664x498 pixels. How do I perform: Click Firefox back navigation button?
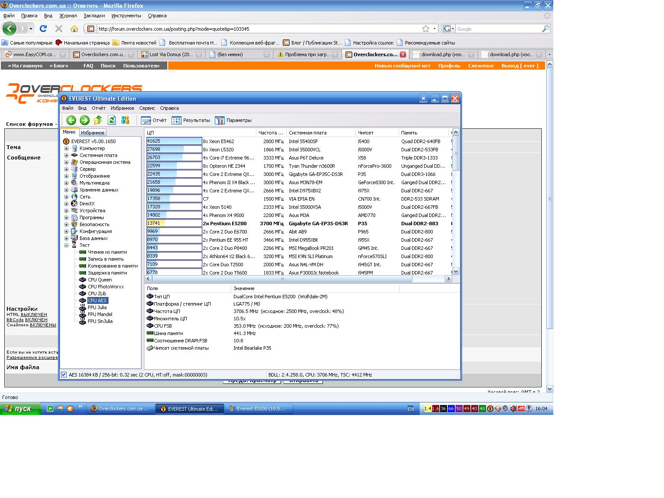tap(10, 29)
